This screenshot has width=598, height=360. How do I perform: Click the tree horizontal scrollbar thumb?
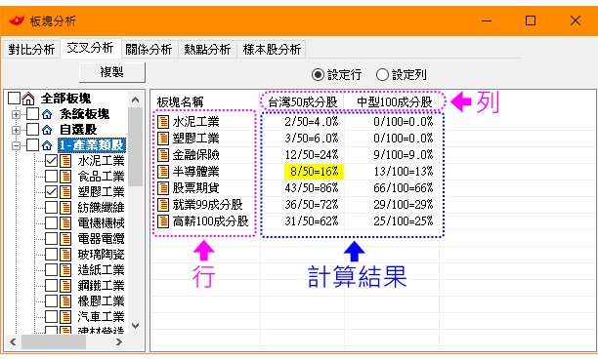[x=54, y=342]
